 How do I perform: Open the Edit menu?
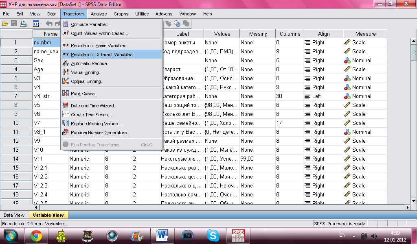[20, 14]
